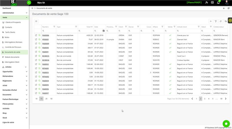Filter the Type column header
Image resolution: width=232 pixels, height=129 pixels.
76,27
